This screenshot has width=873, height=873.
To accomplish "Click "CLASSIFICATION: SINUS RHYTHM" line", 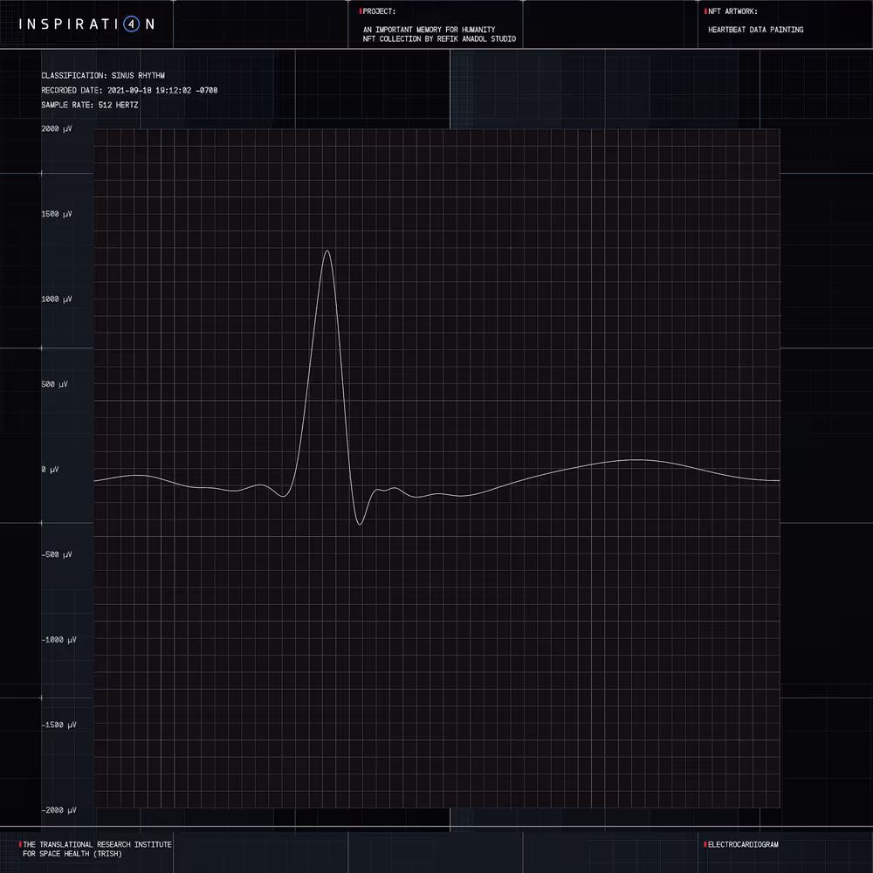I will 103,76.
